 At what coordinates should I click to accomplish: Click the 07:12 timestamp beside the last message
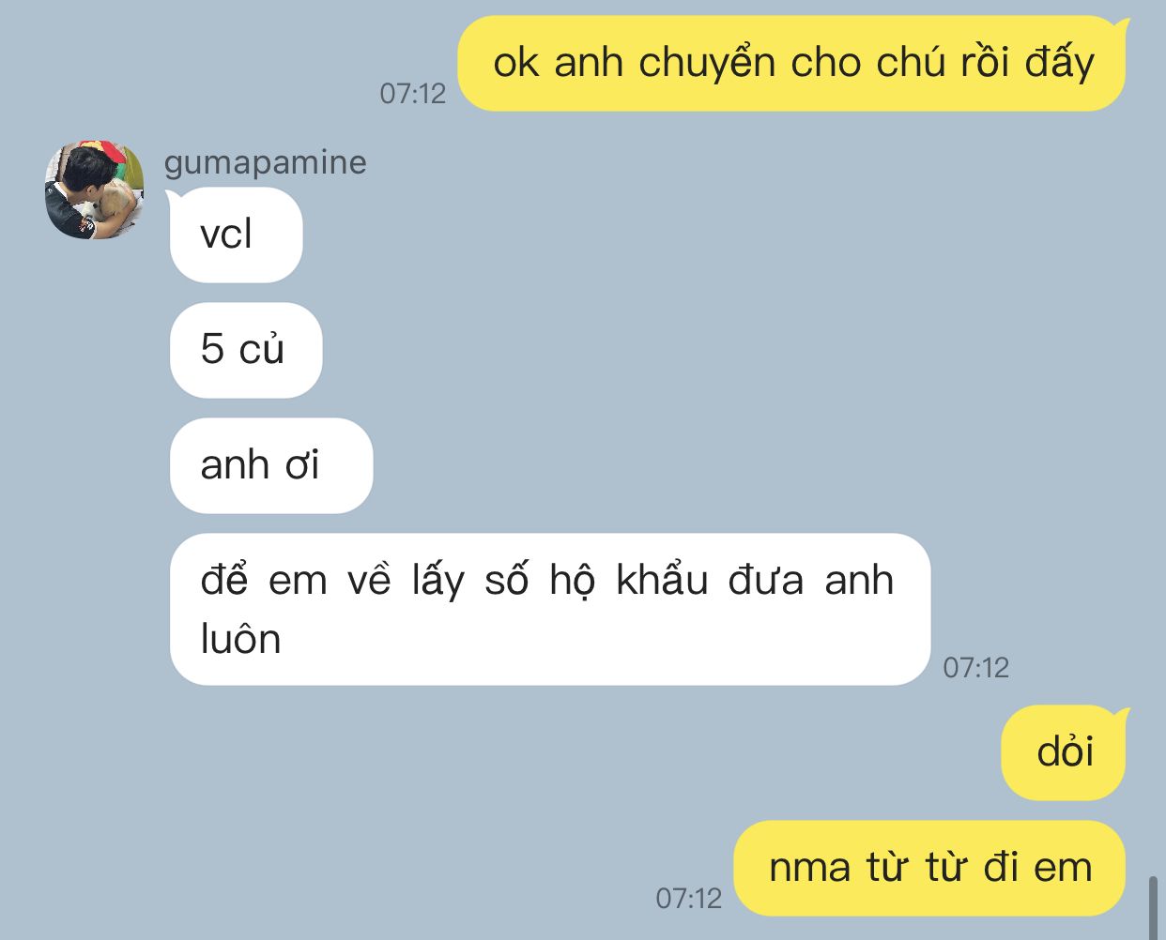click(x=689, y=899)
